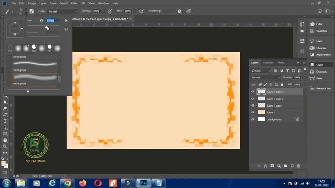The width and height of the screenshot is (335, 188).
Task: Open the brush settings panel icon in options bar
Action: pyautogui.click(x=31, y=11)
